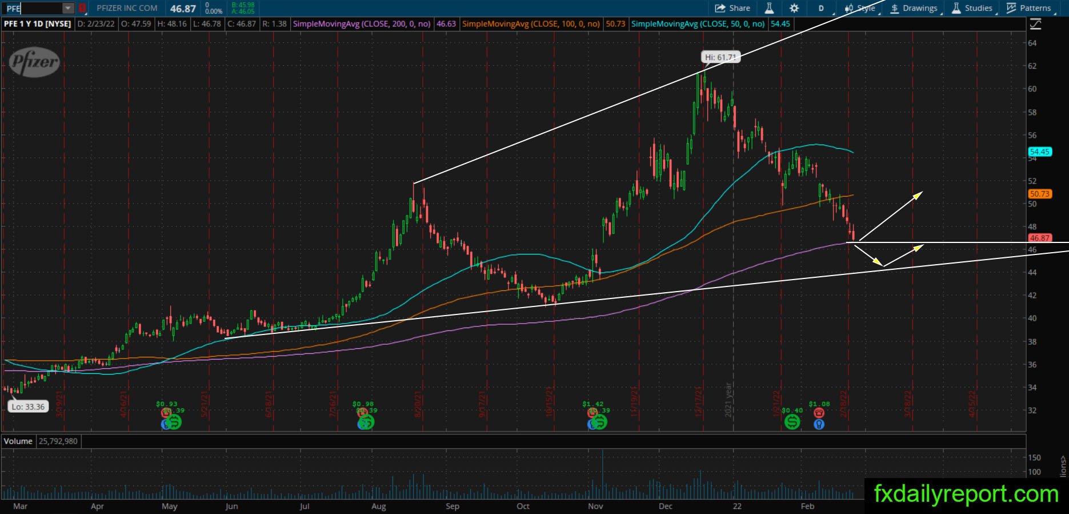Image resolution: width=1069 pixels, height=514 pixels.
Task: Click the Share button
Action: [732, 8]
